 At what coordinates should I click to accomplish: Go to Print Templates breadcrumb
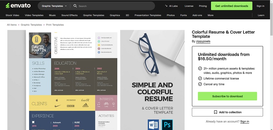pyautogui.click(x=55, y=25)
